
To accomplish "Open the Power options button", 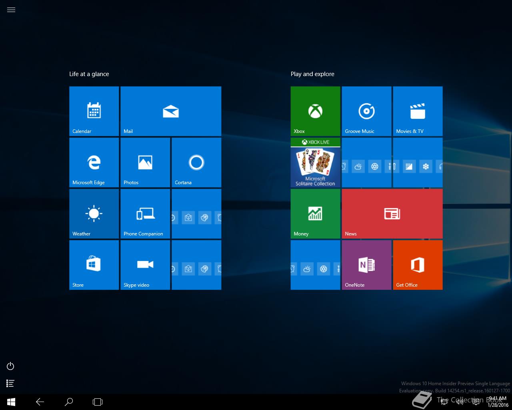I will pos(11,366).
